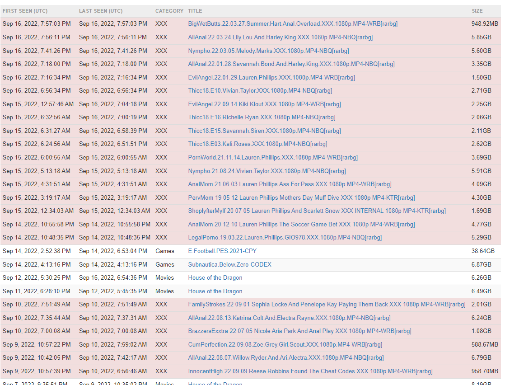Open the title link in the 2.01GB row
This screenshot has height=385, width=505.
[327, 305]
